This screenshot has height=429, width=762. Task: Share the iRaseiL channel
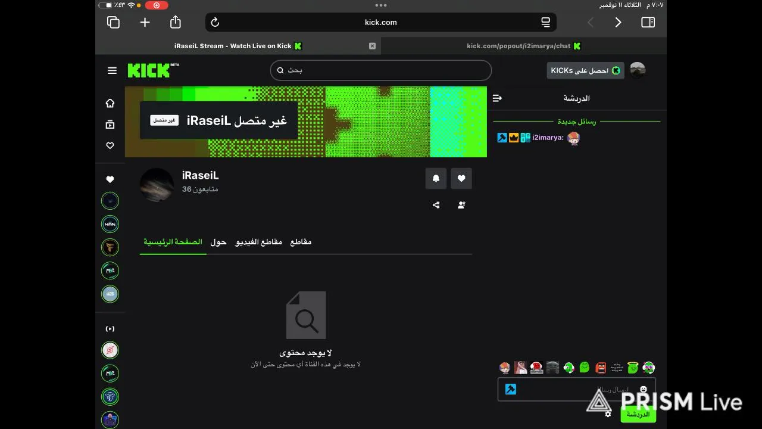pos(436,205)
